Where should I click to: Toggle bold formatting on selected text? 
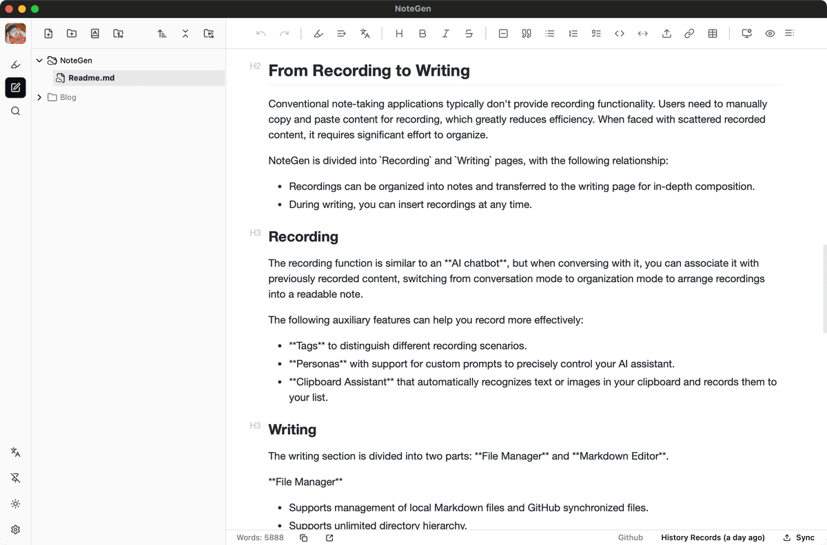pos(422,33)
